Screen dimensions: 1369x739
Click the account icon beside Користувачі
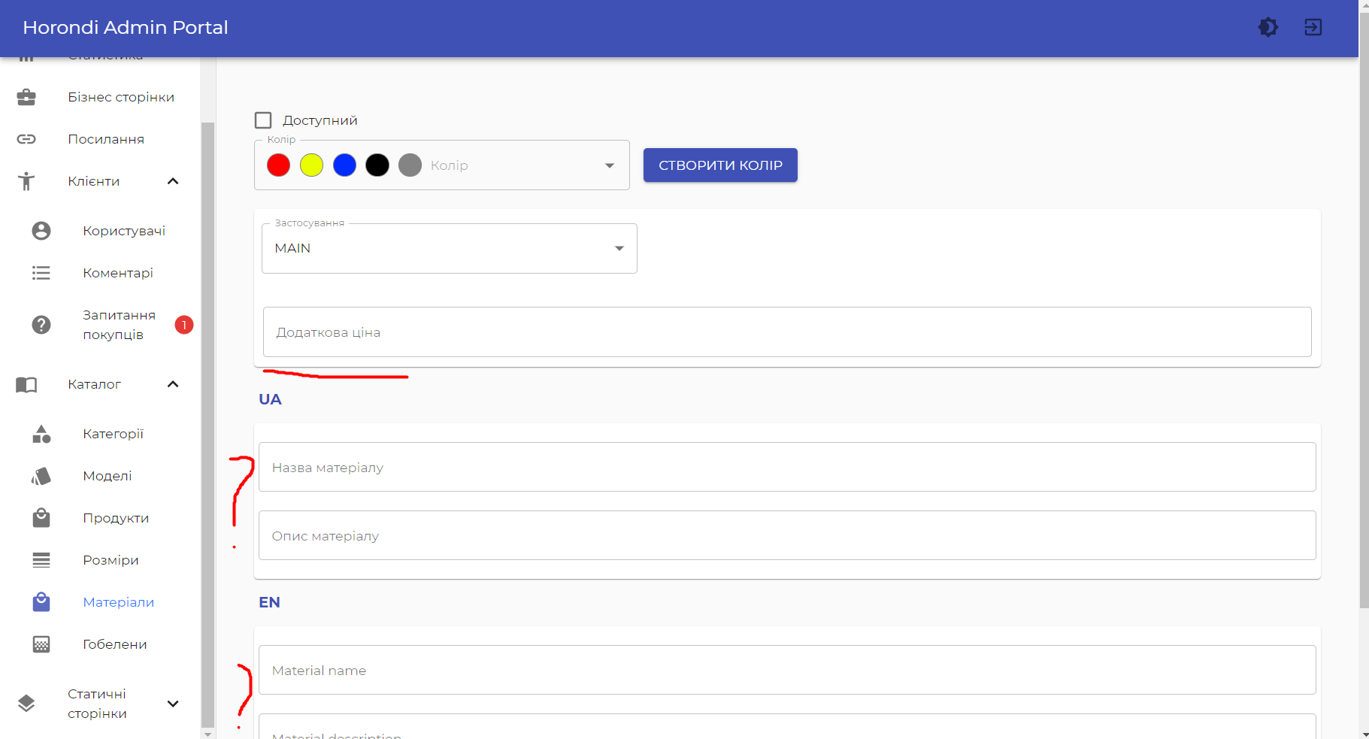click(x=41, y=231)
